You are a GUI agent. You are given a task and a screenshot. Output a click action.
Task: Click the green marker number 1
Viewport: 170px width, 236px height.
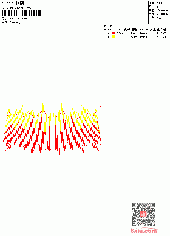(x=3, y=116)
